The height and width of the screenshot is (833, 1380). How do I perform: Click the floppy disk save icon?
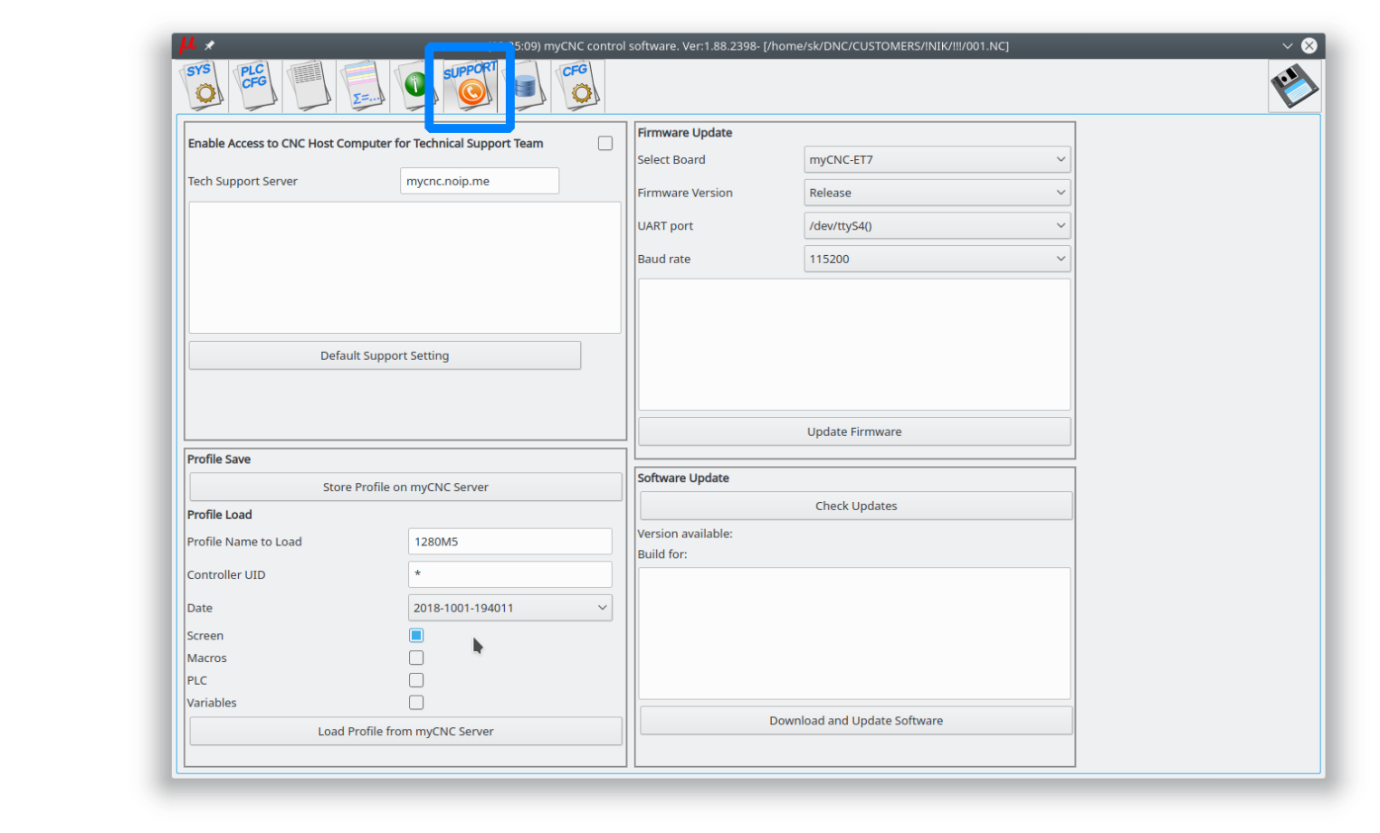1294,87
